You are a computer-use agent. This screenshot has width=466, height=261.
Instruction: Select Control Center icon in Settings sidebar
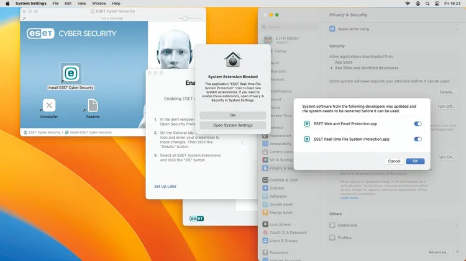(265, 152)
